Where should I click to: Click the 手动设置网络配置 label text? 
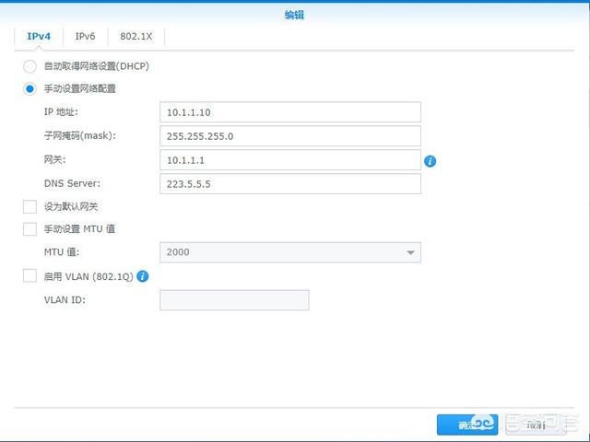pos(80,89)
